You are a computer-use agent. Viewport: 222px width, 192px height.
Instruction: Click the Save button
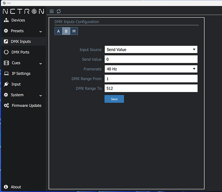114,99
